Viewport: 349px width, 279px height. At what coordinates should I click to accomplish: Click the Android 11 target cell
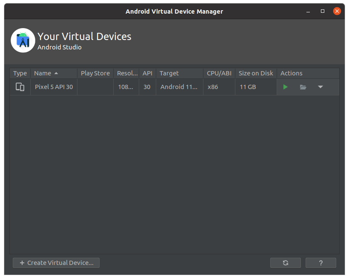click(180, 87)
